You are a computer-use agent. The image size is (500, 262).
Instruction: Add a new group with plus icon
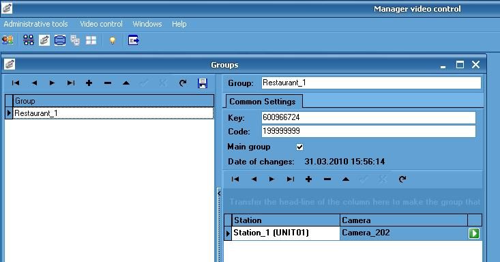(89, 83)
